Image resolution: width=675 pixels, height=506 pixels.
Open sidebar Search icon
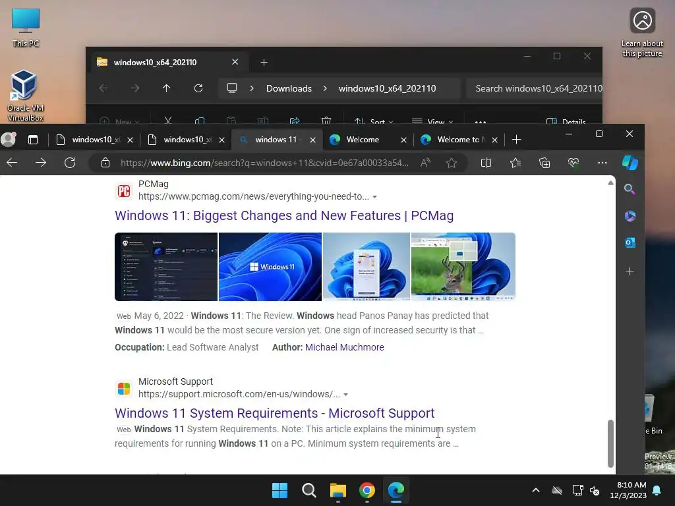[x=630, y=189]
